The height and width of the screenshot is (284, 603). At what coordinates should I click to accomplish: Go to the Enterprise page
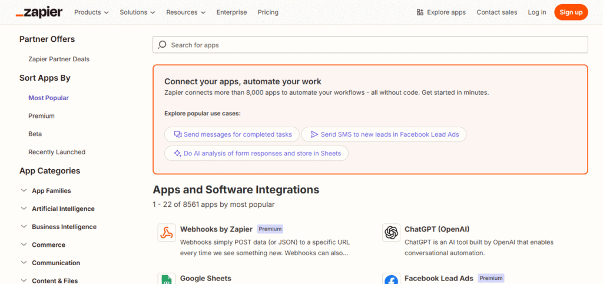231,12
